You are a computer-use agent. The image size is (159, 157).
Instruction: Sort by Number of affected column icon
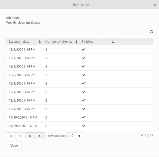pos(76,42)
